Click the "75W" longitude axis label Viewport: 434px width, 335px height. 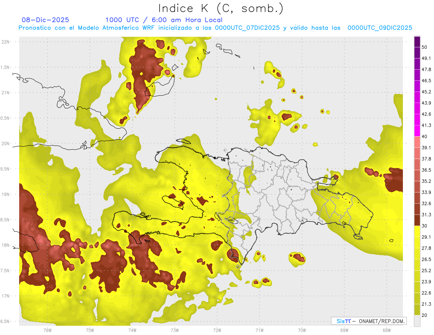point(90,330)
